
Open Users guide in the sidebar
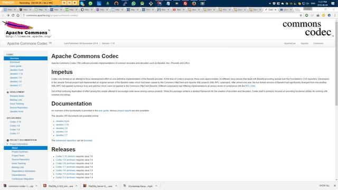point(15,66)
